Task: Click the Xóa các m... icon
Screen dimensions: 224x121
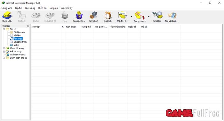Action: pos(79,15)
